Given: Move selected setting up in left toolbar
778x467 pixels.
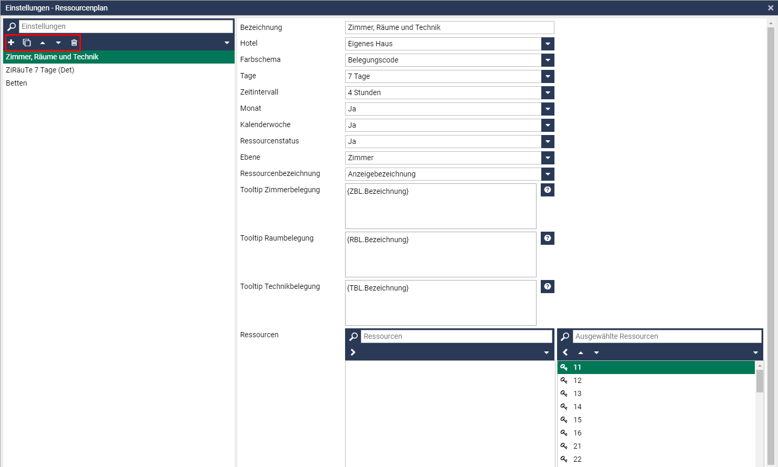Looking at the screenshot, I should pyautogui.click(x=43, y=43).
